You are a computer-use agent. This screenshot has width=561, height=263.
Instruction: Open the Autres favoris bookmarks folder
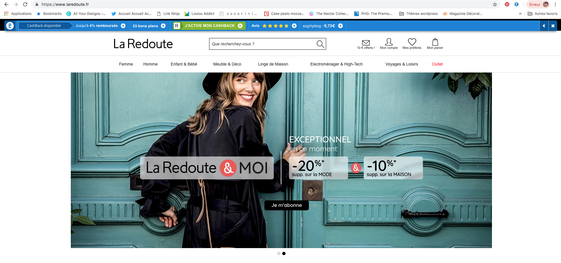click(543, 14)
